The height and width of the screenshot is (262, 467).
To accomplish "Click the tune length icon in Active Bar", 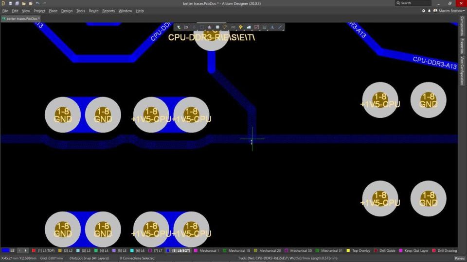I will coord(233,27).
